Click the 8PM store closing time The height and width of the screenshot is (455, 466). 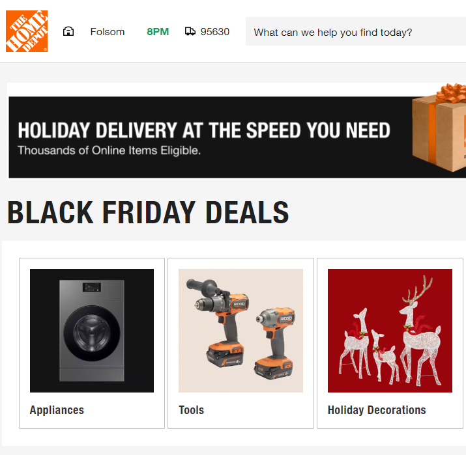158,31
